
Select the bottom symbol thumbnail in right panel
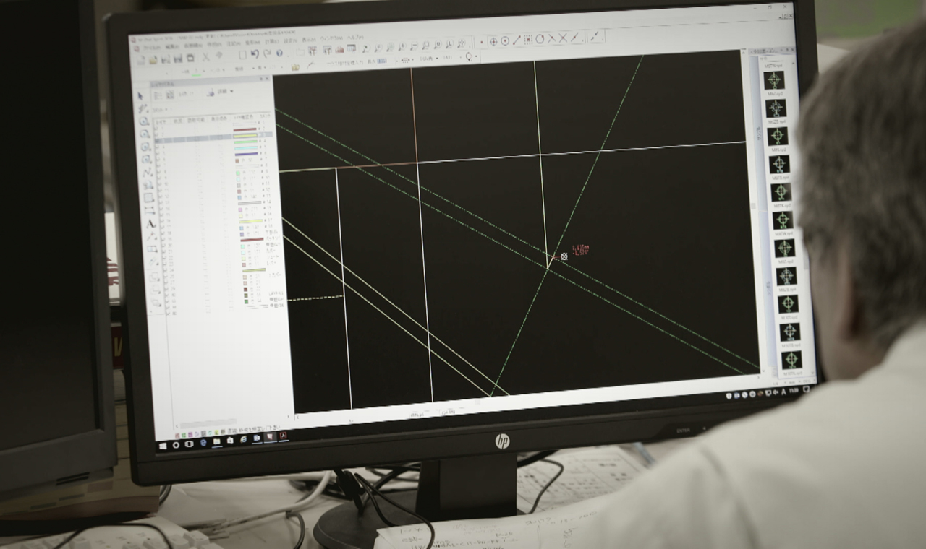click(x=792, y=359)
